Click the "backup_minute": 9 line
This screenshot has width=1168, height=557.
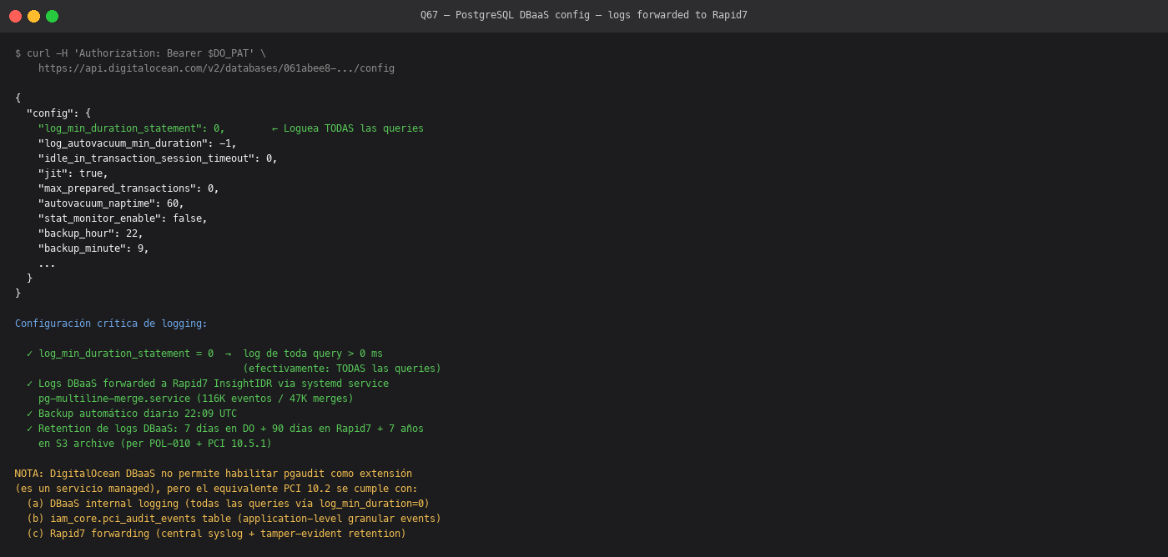(93, 248)
